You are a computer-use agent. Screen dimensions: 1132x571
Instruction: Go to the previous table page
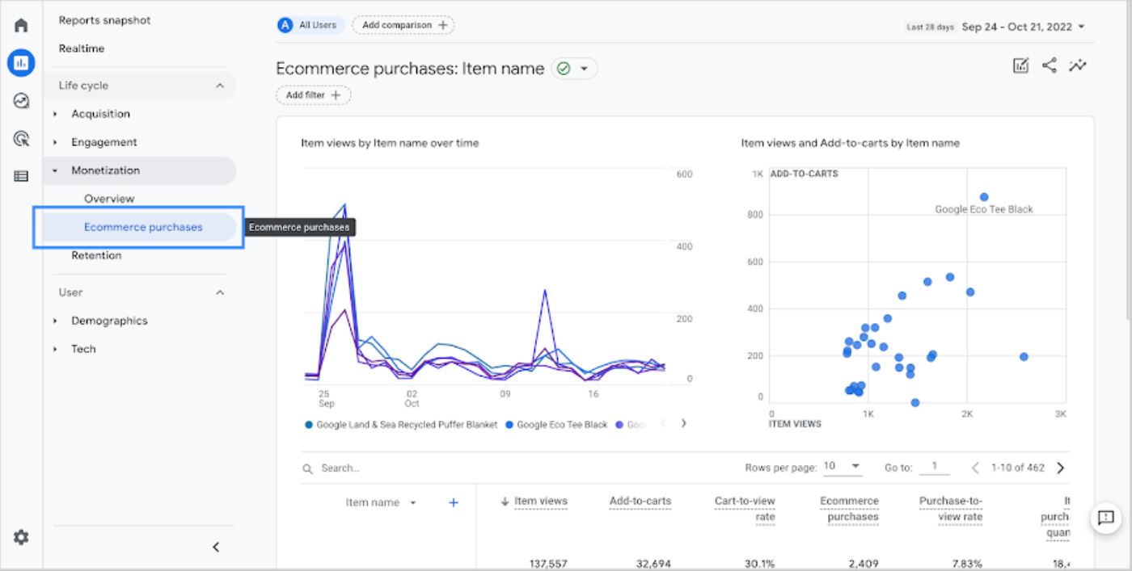[975, 468]
